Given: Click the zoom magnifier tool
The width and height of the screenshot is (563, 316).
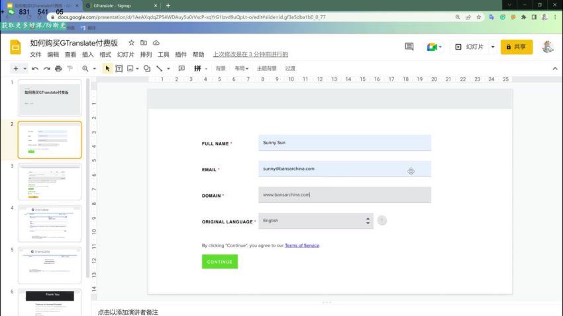Looking at the screenshot, I should tap(85, 69).
